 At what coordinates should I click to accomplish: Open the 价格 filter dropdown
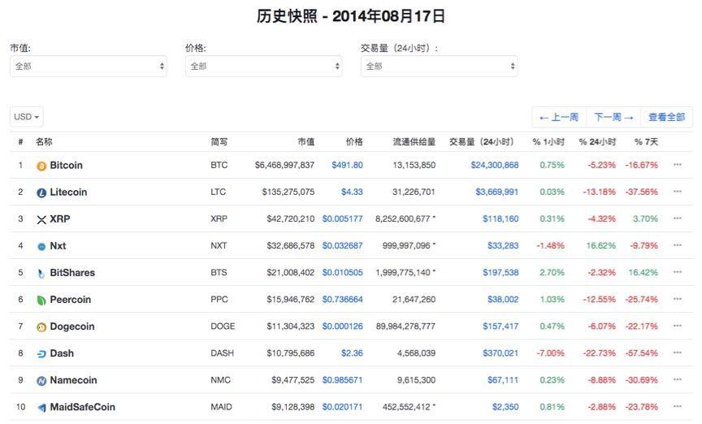click(x=264, y=67)
